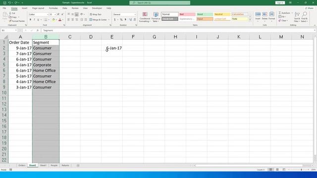Apply the Good cell style
Viewport: 317px width, 178px height.
click(205, 14)
